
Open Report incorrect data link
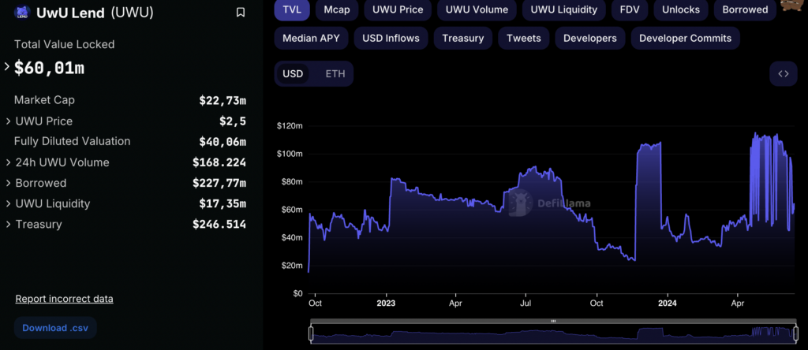tap(65, 299)
